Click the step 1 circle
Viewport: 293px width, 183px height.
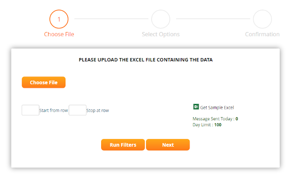click(x=59, y=19)
